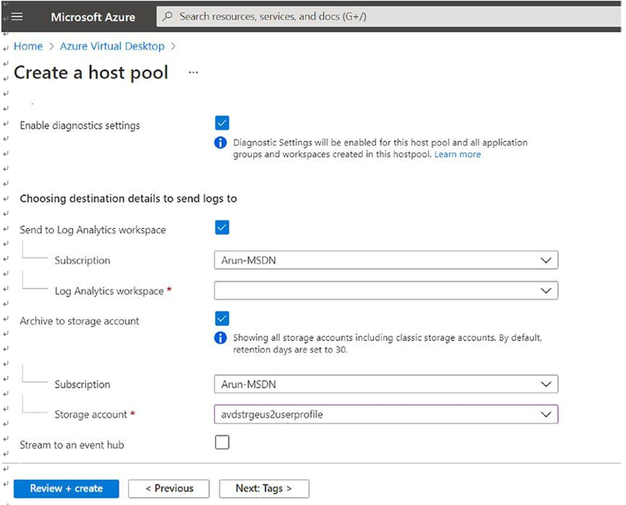Open storage account Subscription dropdown
This screenshot has height=505, width=626.
pos(386,384)
